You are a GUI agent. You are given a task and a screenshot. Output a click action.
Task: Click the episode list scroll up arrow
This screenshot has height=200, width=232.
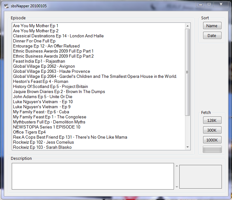coord(188,26)
